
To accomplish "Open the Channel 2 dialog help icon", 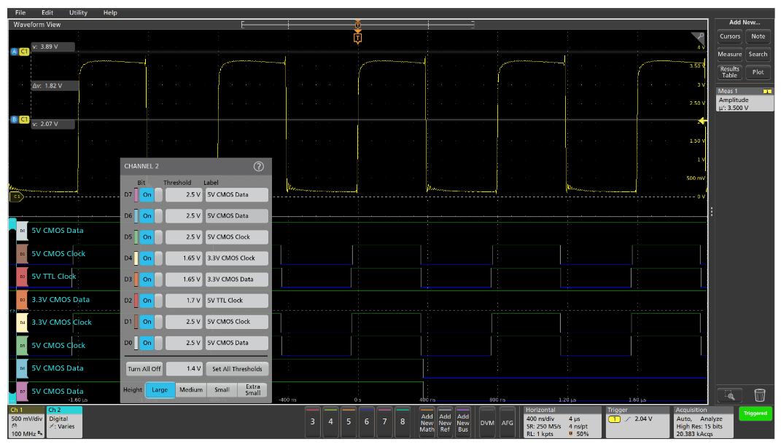I will tap(258, 167).
